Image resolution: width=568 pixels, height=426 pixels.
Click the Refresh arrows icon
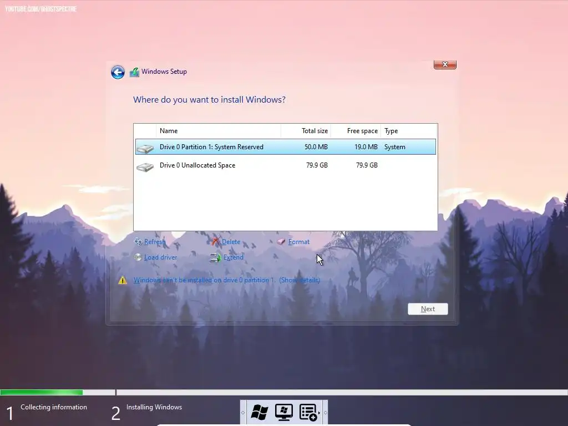click(138, 242)
